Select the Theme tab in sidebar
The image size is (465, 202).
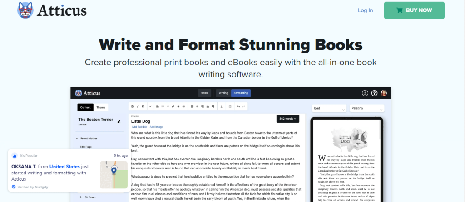101,107
